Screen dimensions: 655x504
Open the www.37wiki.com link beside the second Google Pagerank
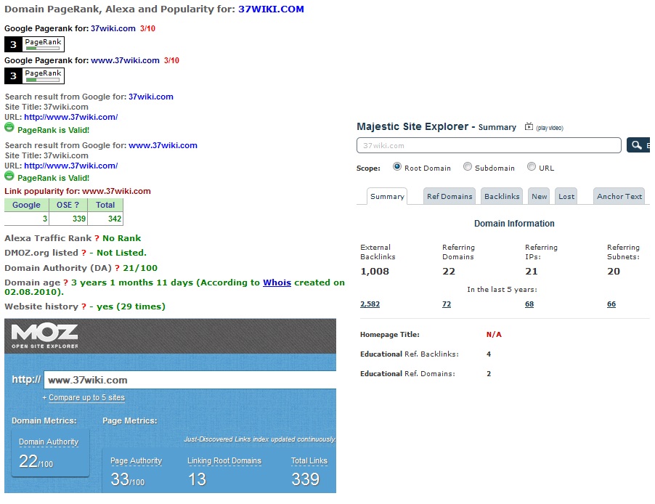tap(126, 60)
